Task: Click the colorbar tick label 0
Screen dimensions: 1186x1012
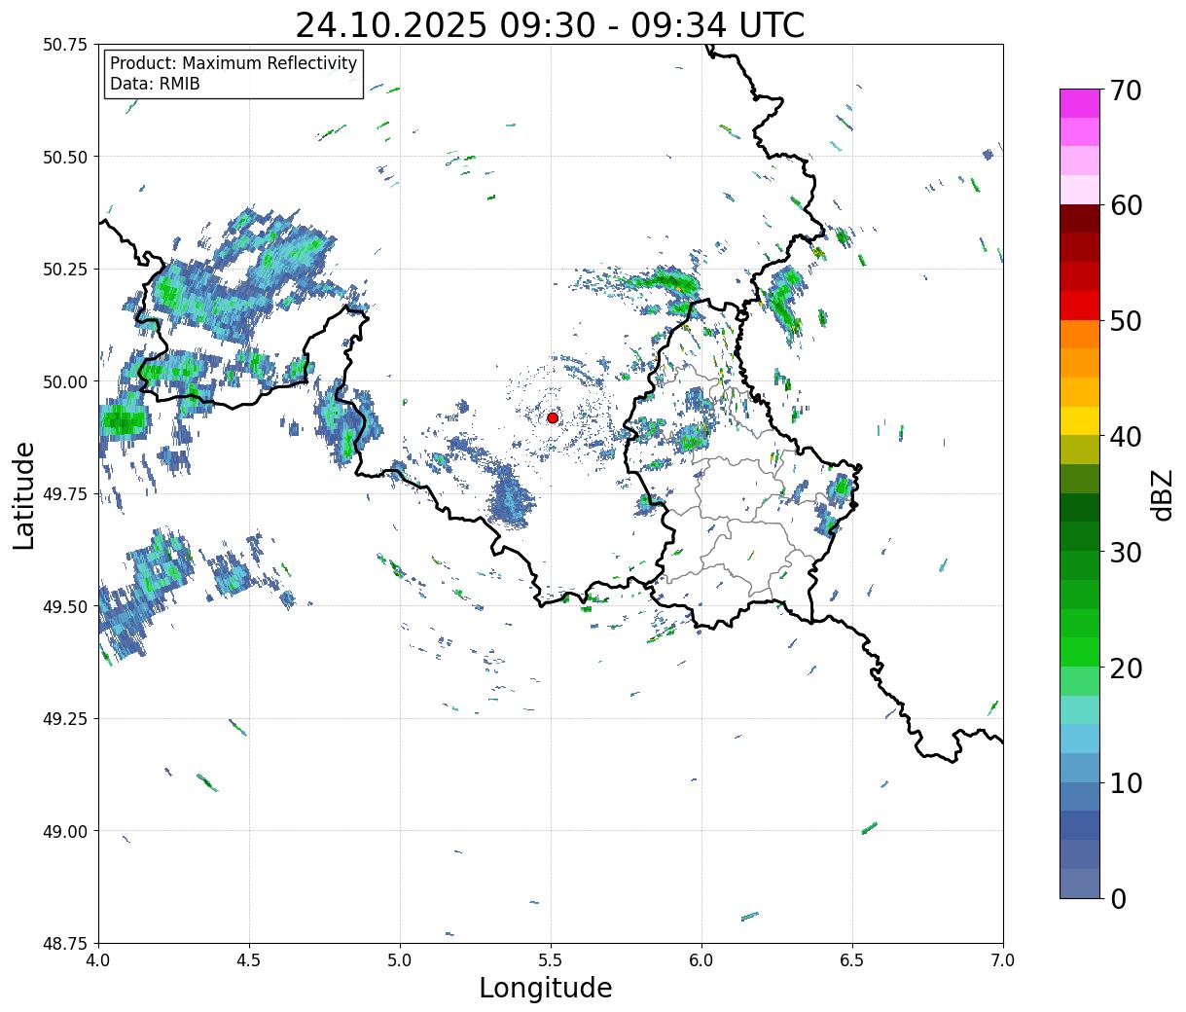Action: tap(1118, 899)
